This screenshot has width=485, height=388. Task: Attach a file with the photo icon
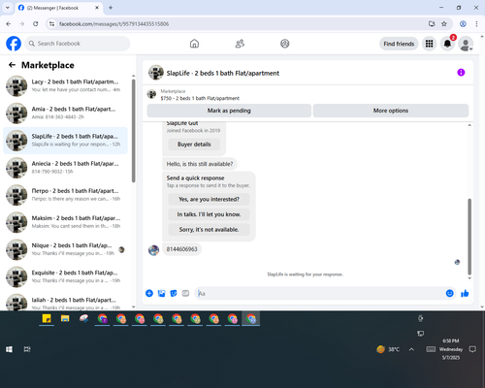tap(161, 293)
